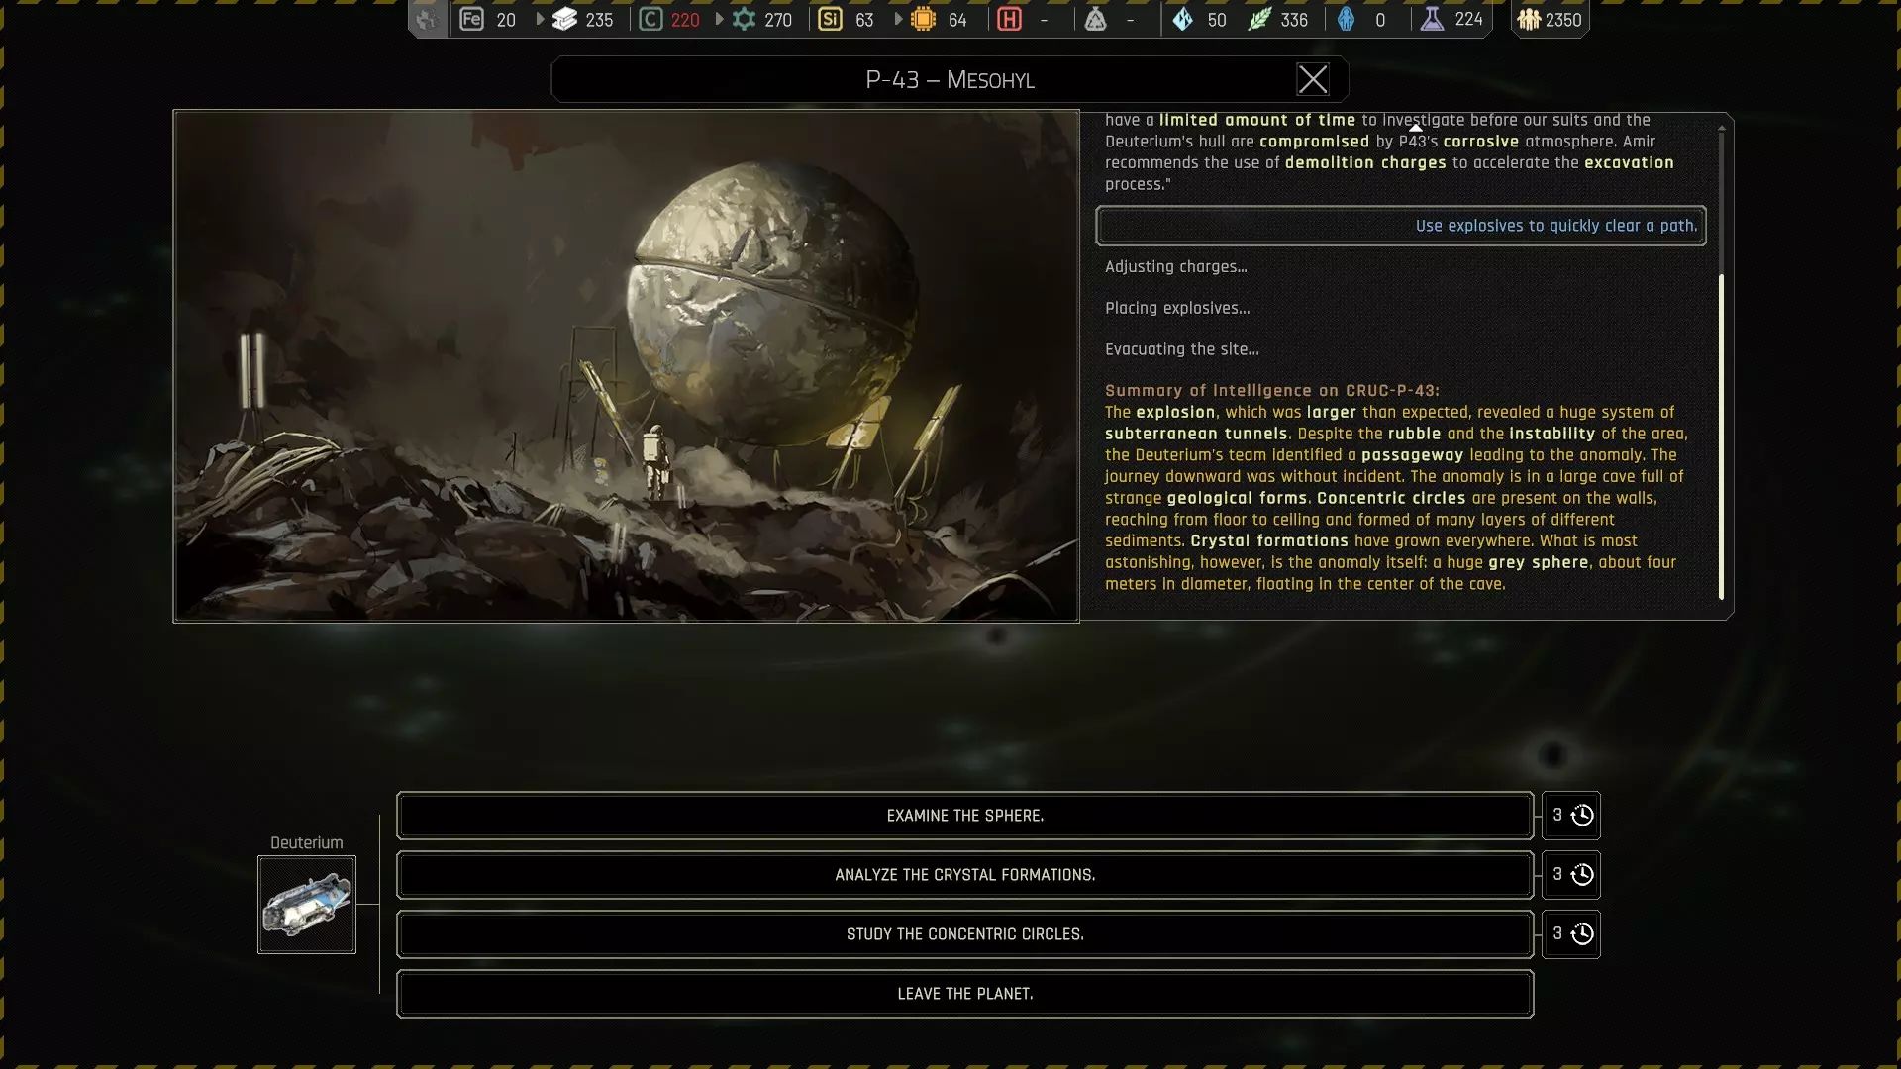The image size is (1901, 1069).
Task: Choose Examine the Sphere option
Action: [x=964, y=816]
